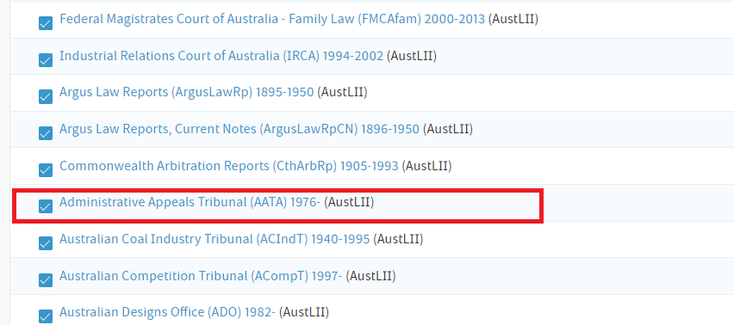Screen dimensions: 734x325
Task: Uncheck Australian Competition Tribunal checkbox
Action: tap(46, 279)
